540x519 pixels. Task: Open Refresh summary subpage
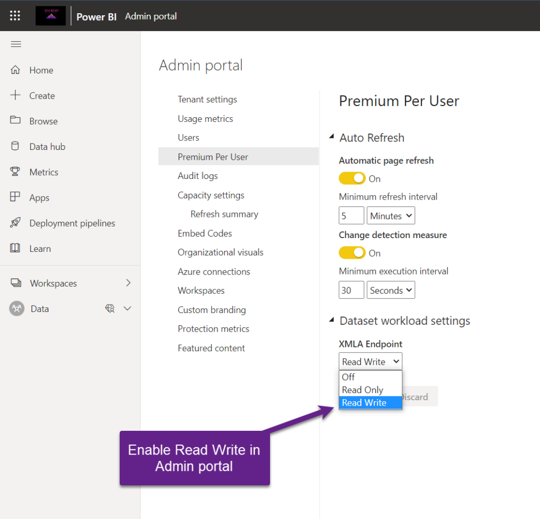point(224,214)
